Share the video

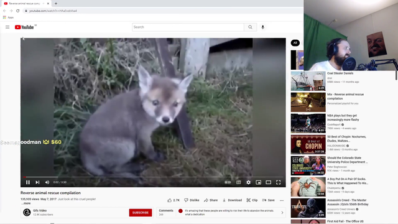click(x=211, y=200)
